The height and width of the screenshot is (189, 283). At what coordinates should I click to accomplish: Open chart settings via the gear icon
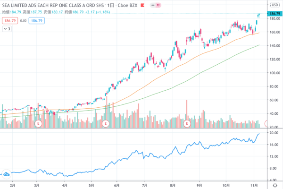click(275, 185)
